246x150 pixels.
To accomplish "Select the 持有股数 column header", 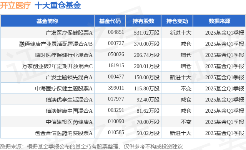I will (143, 21).
